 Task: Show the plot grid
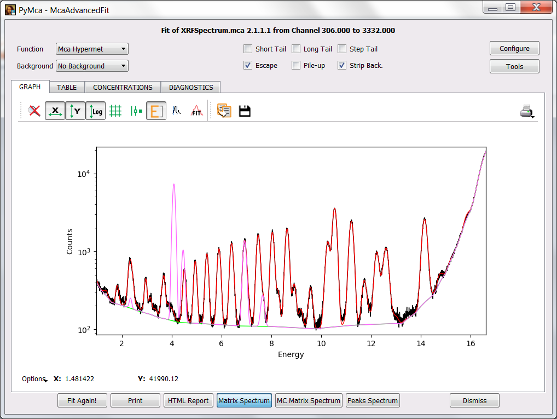pyautogui.click(x=115, y=111)
